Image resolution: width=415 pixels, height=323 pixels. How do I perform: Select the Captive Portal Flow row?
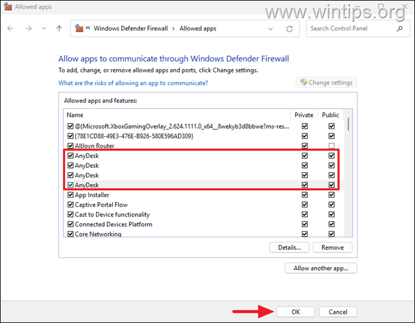pyautogui.click(x=203, y=205)
